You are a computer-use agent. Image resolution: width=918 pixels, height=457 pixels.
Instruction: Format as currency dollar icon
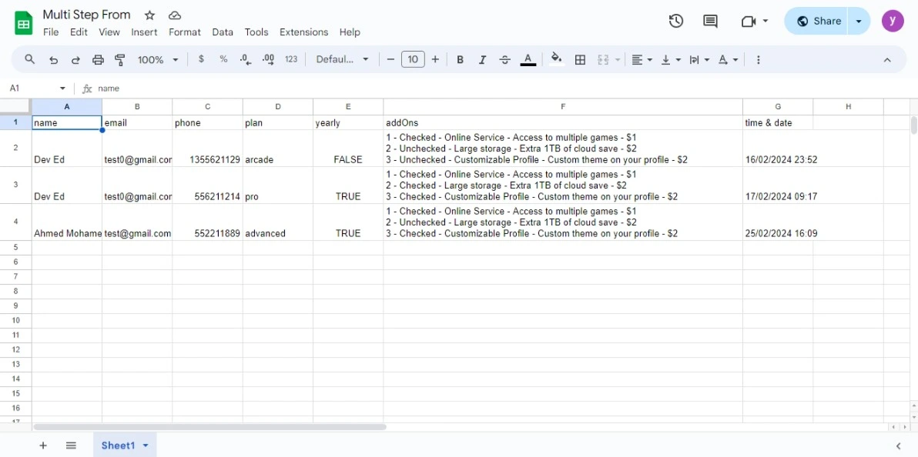coord(202,59)
